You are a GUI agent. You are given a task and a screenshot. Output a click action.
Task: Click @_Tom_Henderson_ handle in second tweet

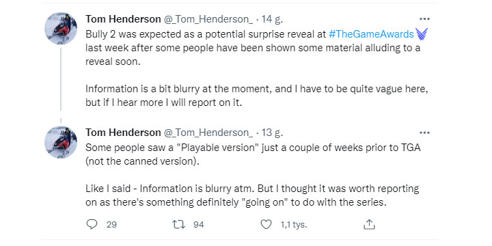point(208,133)
